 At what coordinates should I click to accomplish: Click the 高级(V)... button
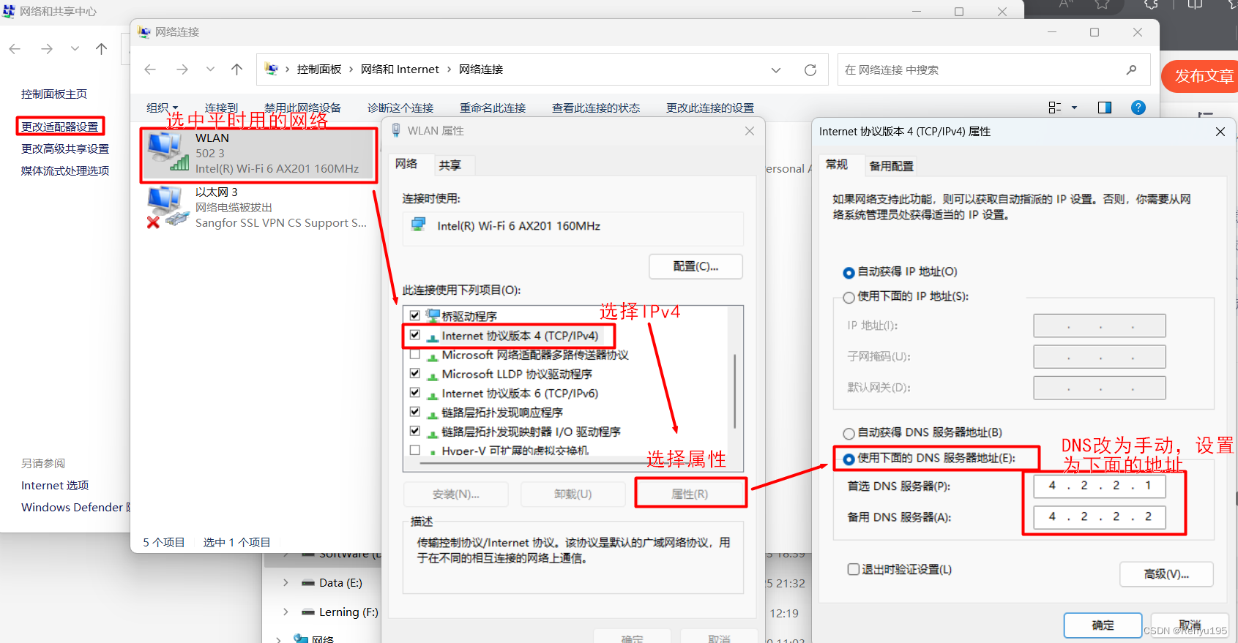pyautogui.click(x=1166, y=574)
